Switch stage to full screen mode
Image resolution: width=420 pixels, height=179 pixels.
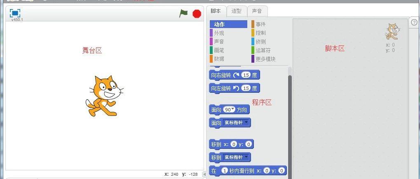click(x=15, y=13)
